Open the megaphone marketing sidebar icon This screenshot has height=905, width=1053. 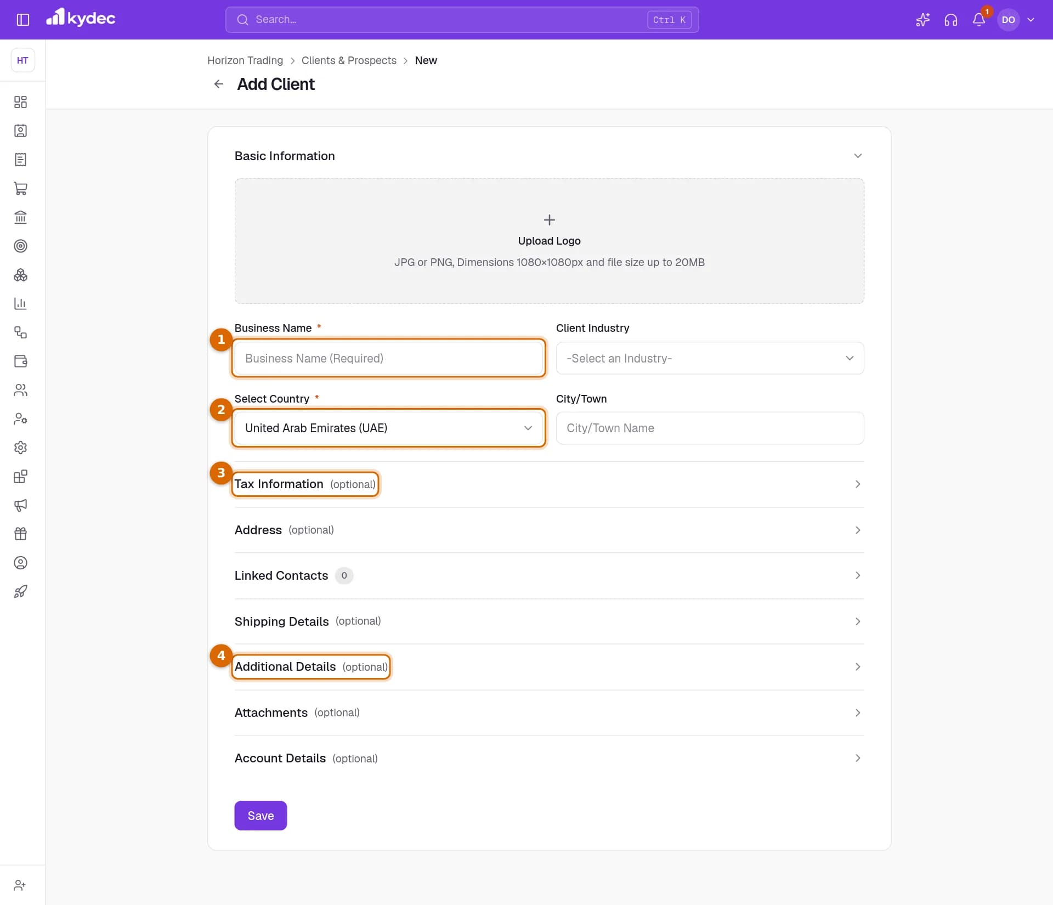coord(21,505)
